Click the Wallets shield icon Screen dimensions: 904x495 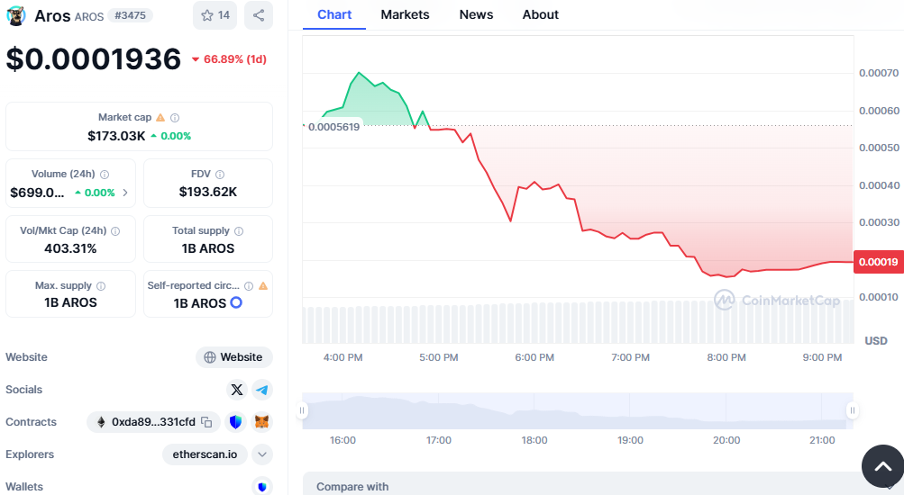coord(261,486)
